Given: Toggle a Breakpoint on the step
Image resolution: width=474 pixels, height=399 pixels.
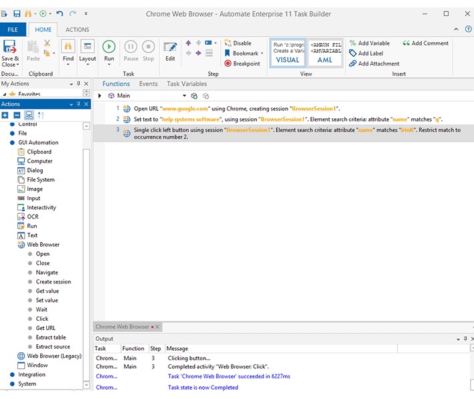Looking at the screenshot, I should (x=242, y=63).
